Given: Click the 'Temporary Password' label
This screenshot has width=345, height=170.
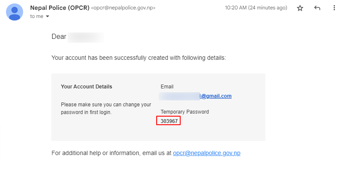Looking at the screenshot, I should [184, 112].
